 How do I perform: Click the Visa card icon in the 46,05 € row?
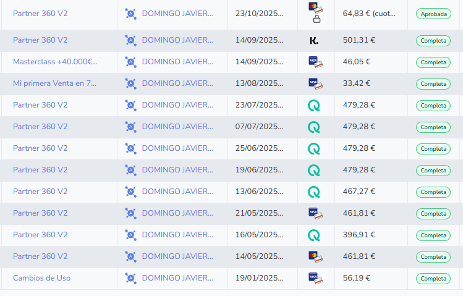315,62
